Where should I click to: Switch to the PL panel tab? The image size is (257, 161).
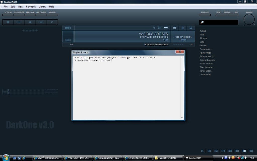click(x=202, y=151)
